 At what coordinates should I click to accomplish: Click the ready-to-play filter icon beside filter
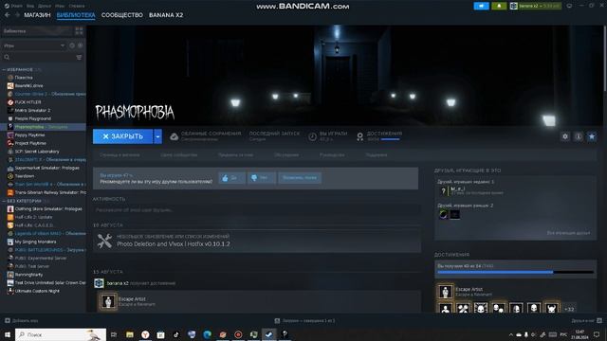click(80, 45)
